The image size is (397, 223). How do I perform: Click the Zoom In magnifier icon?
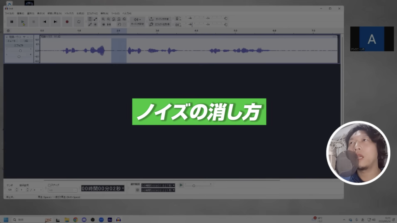click(104, 19)
